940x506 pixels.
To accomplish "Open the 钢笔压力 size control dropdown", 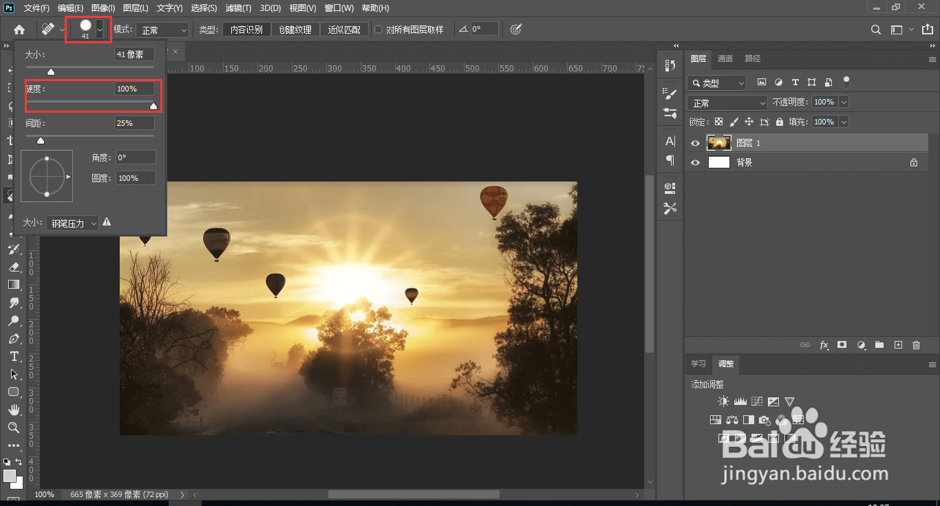I will click(x=72, y=223).
